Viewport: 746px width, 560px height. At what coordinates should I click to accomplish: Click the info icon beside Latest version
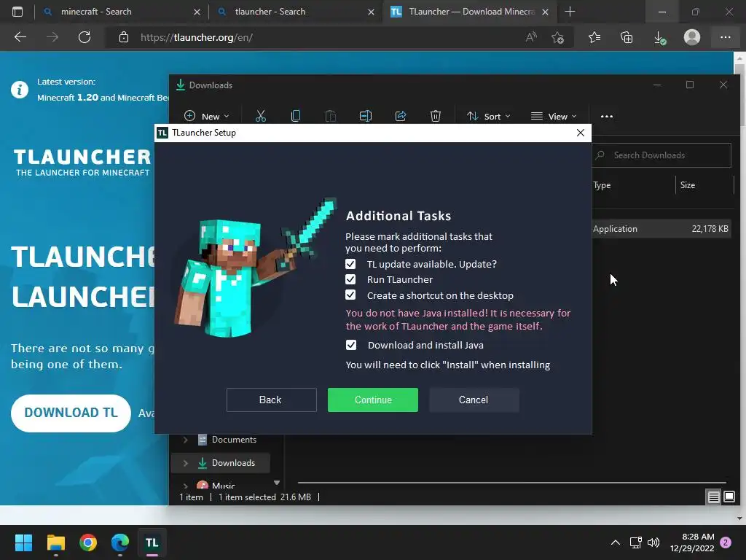20,90
